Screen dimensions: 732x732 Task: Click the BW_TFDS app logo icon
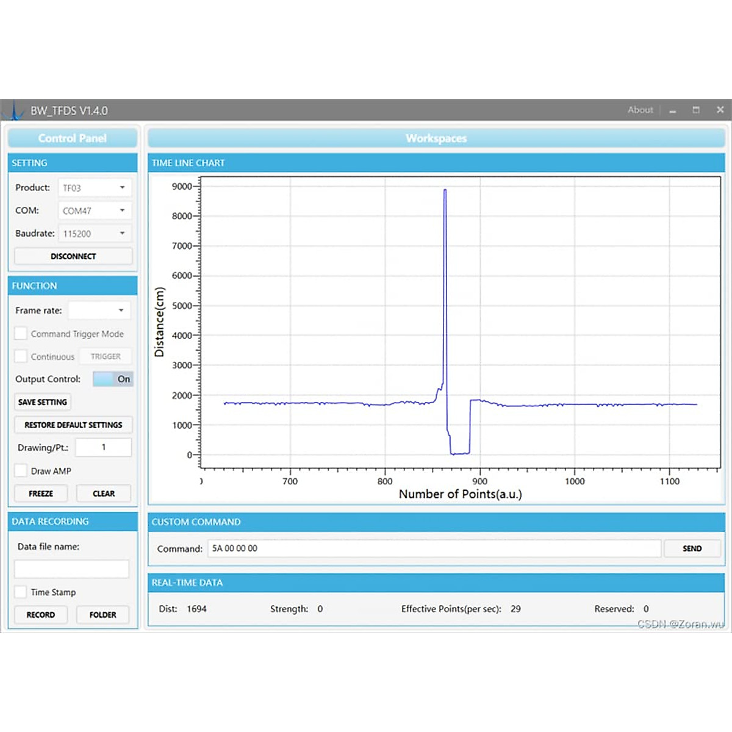click(x=13, y=110)
